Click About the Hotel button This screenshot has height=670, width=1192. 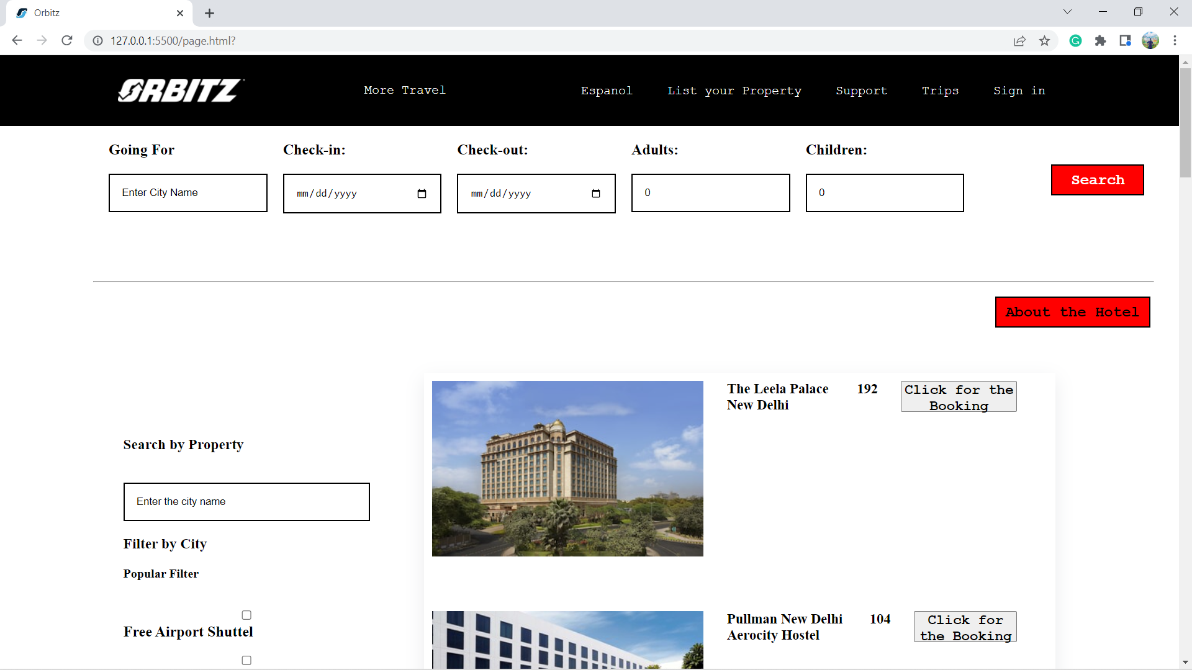[x=1073, y=312]
